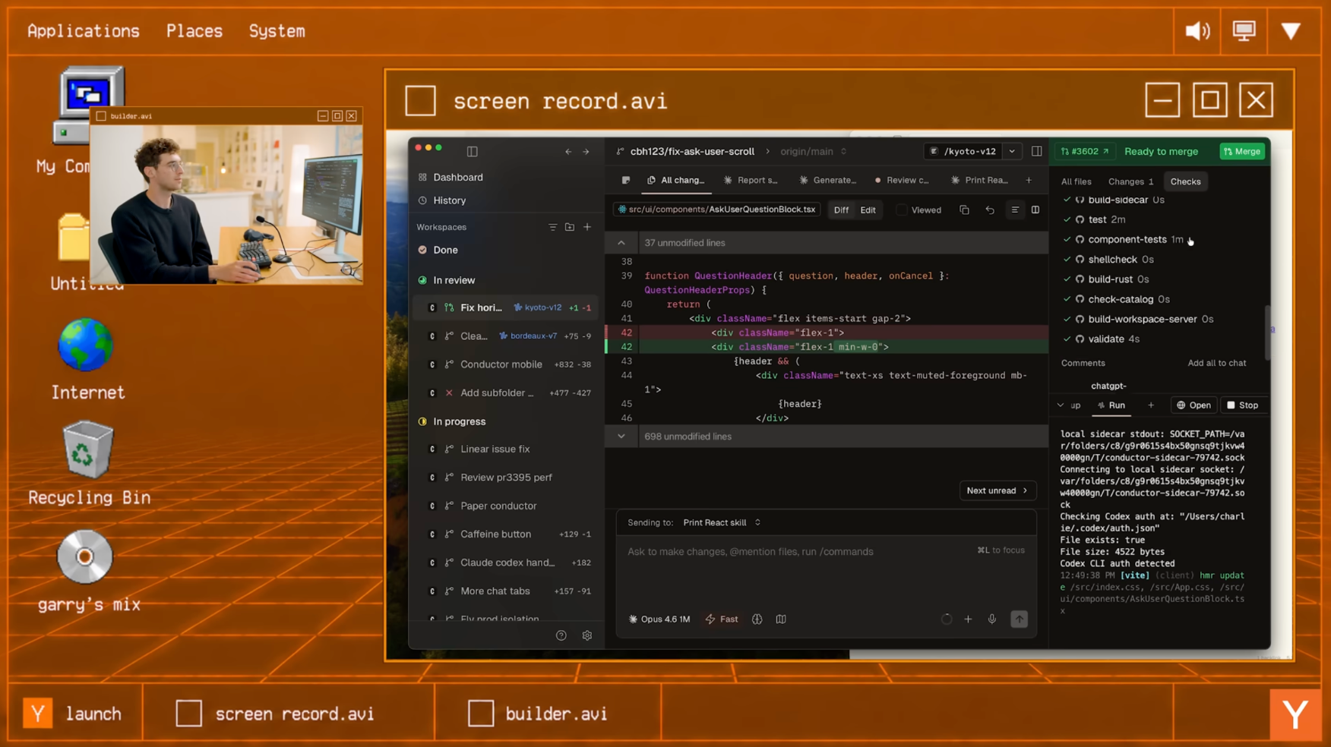Switch to the Changes 1 tab
1331x747 pixels.
[x=1130, y=181]
